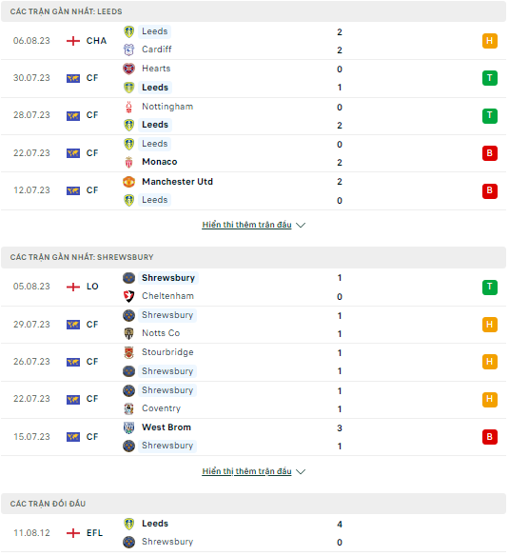Click the Monaco club crest icon
Viewport: 509px width, 556px height.
[129, 162]
